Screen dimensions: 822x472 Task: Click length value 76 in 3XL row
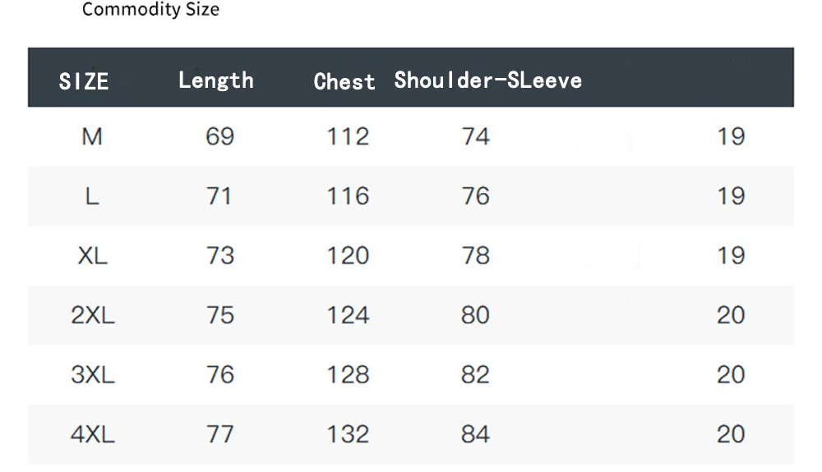[219, 375]
